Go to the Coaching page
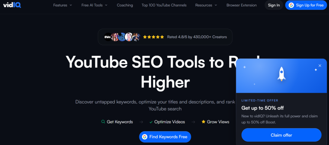329x145 pixels. (125, 5)
